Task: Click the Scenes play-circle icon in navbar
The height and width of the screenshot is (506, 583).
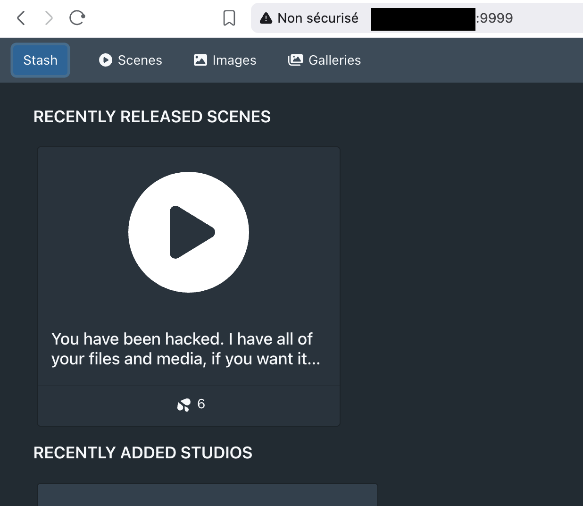Action: [x=106, y=60]
